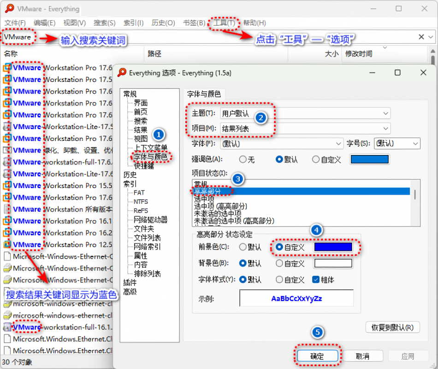Select the icon of VMware-workstation-full-17.6

(7, 162)
